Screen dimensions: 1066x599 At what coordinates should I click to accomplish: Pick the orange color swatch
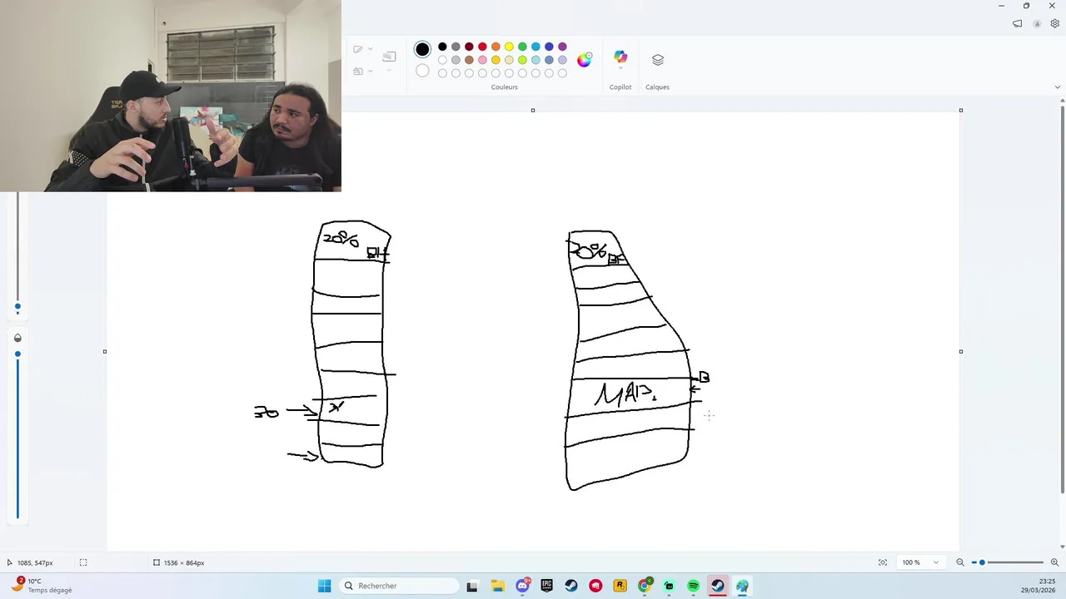tap(496, 47)
